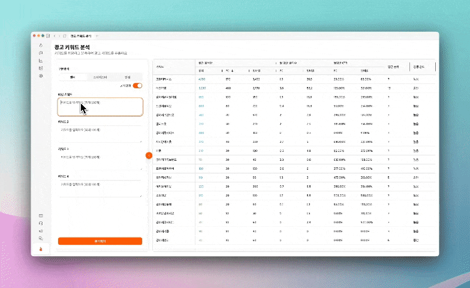The width and height of the screenshot is (470, 288).
Task: Select the middle tab in the segmented control
Action: (x=100, y=77)
